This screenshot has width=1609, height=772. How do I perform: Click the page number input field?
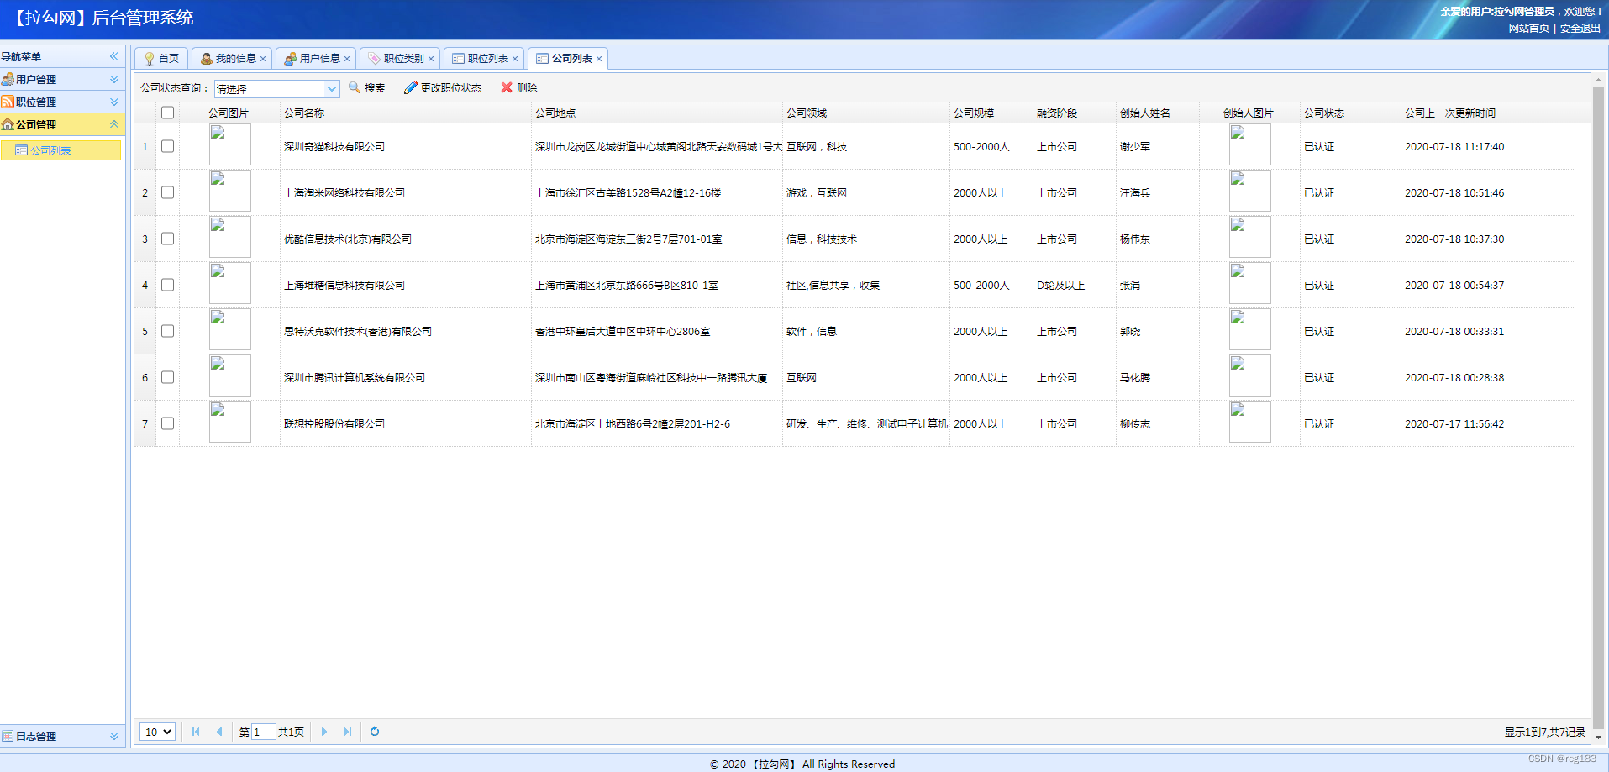(263, 732)
